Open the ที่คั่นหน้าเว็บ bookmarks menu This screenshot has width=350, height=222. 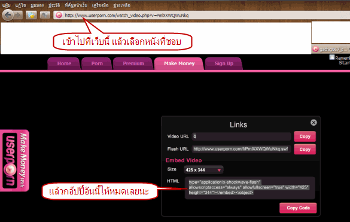point(76,5)
